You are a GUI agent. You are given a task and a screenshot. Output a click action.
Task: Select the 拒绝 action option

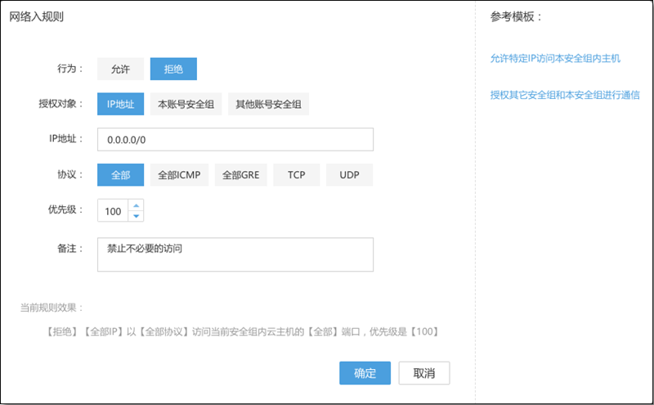point(173,70)
